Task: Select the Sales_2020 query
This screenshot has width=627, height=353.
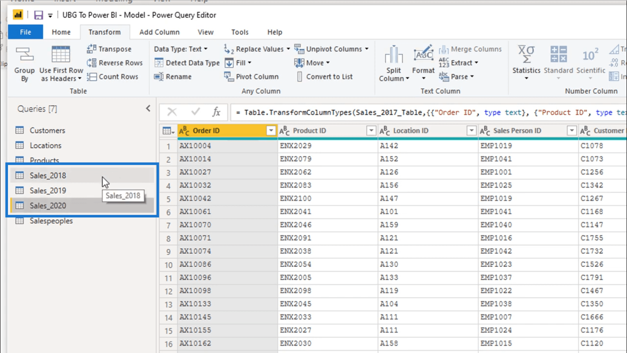Action: click(82, 206)
